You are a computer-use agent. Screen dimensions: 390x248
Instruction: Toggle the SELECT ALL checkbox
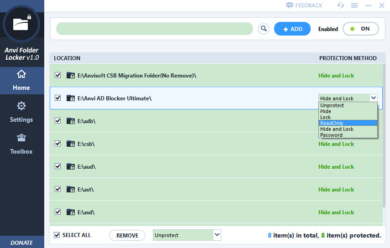[x=57, y=235]
